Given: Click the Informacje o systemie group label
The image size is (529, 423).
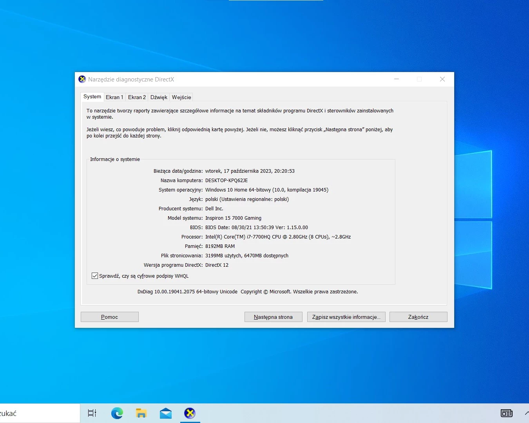Looking at the screenshot, I should [x=115, y=159].
